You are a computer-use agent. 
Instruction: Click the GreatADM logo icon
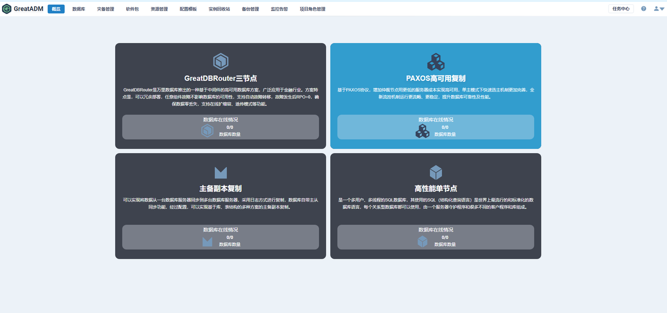[x=7, y=8]
